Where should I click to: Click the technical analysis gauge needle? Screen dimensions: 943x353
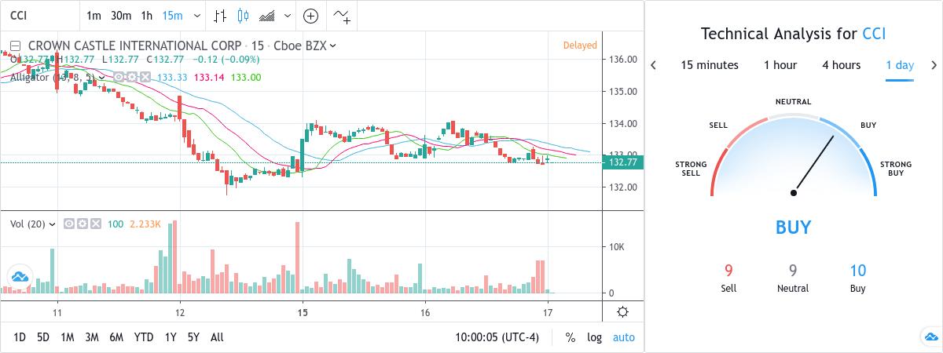[x=814, y=164]
